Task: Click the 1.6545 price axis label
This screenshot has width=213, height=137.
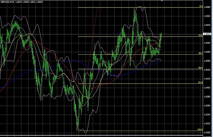Action: [207, 25]
